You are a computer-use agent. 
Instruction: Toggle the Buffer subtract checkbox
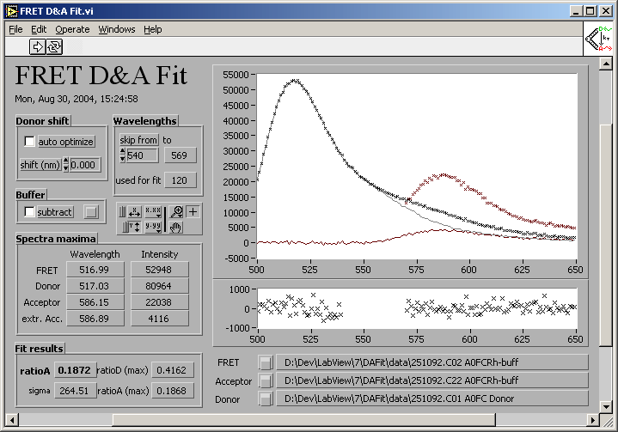tap(30, 211)
